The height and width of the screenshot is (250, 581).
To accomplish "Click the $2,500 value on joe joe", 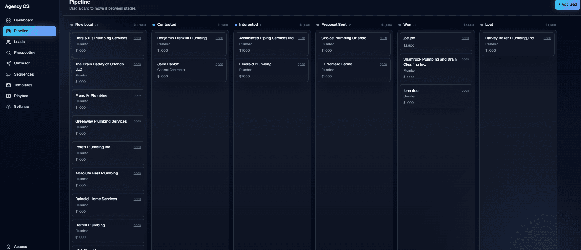I will 409,45.
